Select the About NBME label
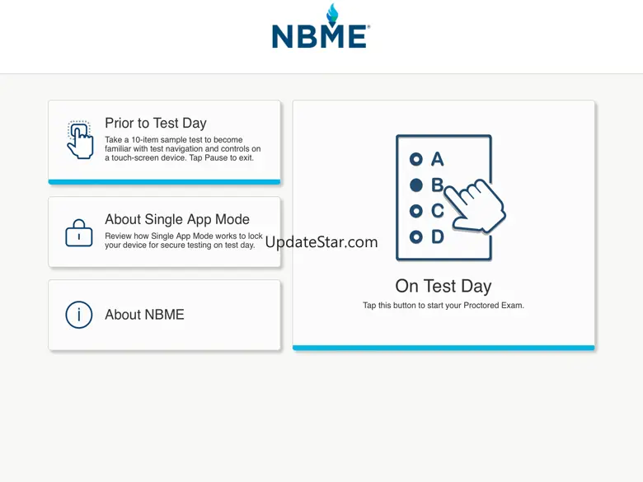This screenshot has height=482, width=643. pos(144,314)
